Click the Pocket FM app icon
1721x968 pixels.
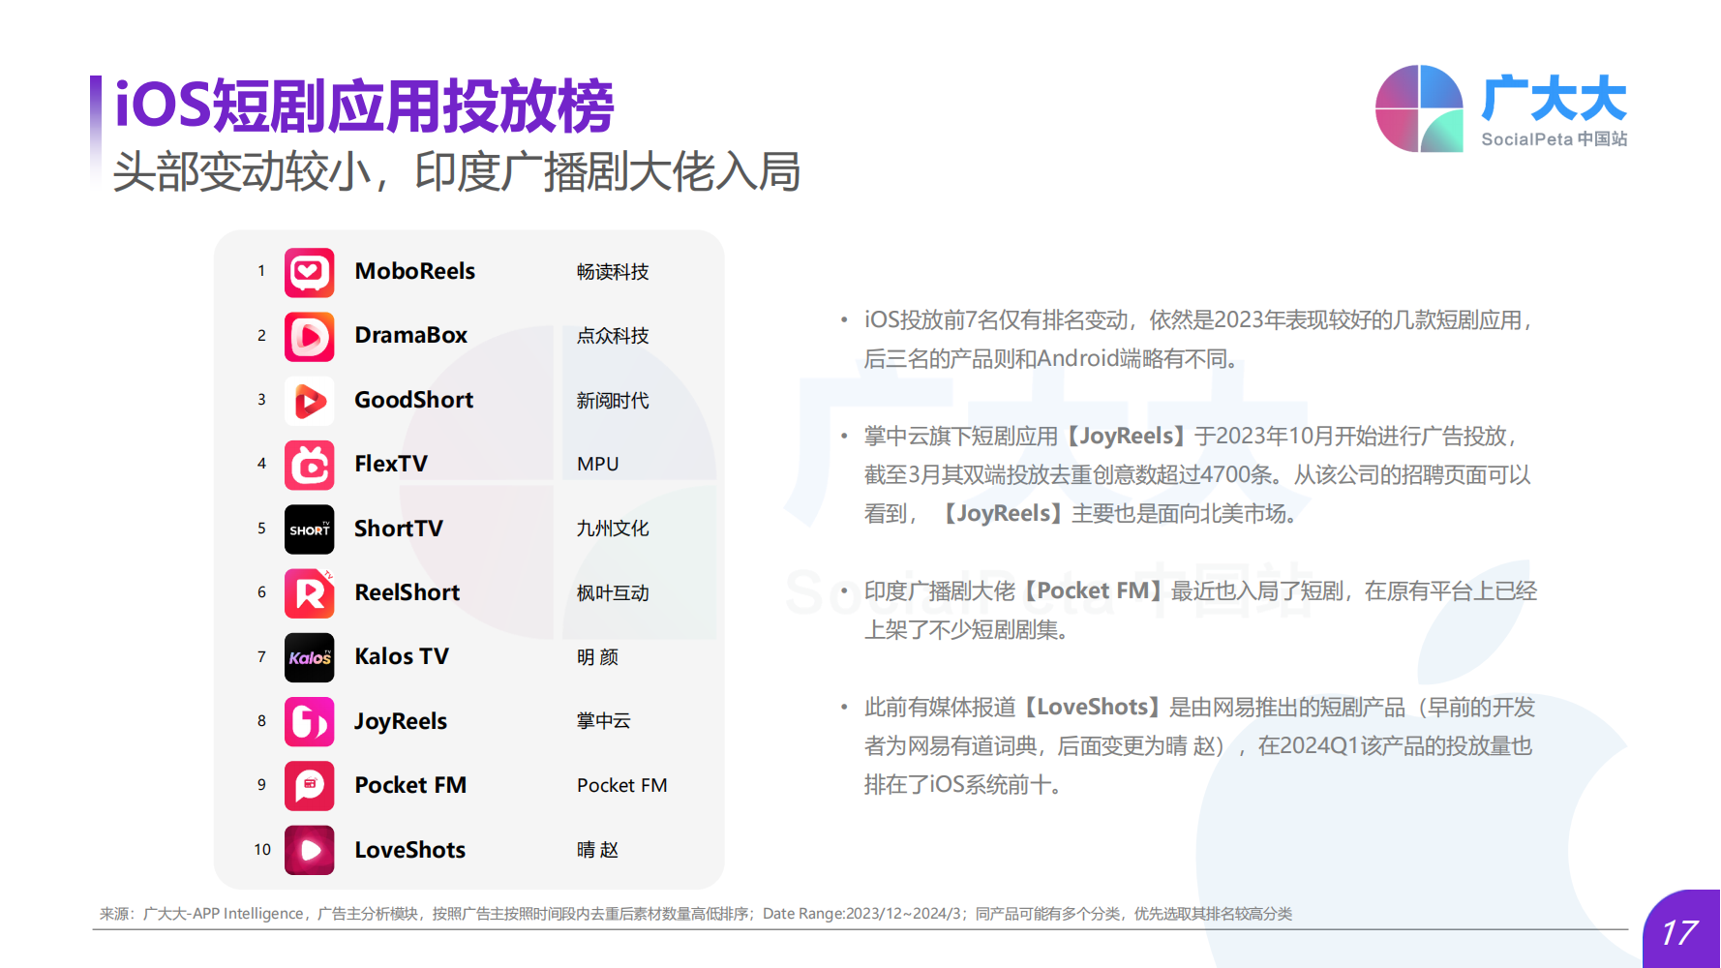309,786
